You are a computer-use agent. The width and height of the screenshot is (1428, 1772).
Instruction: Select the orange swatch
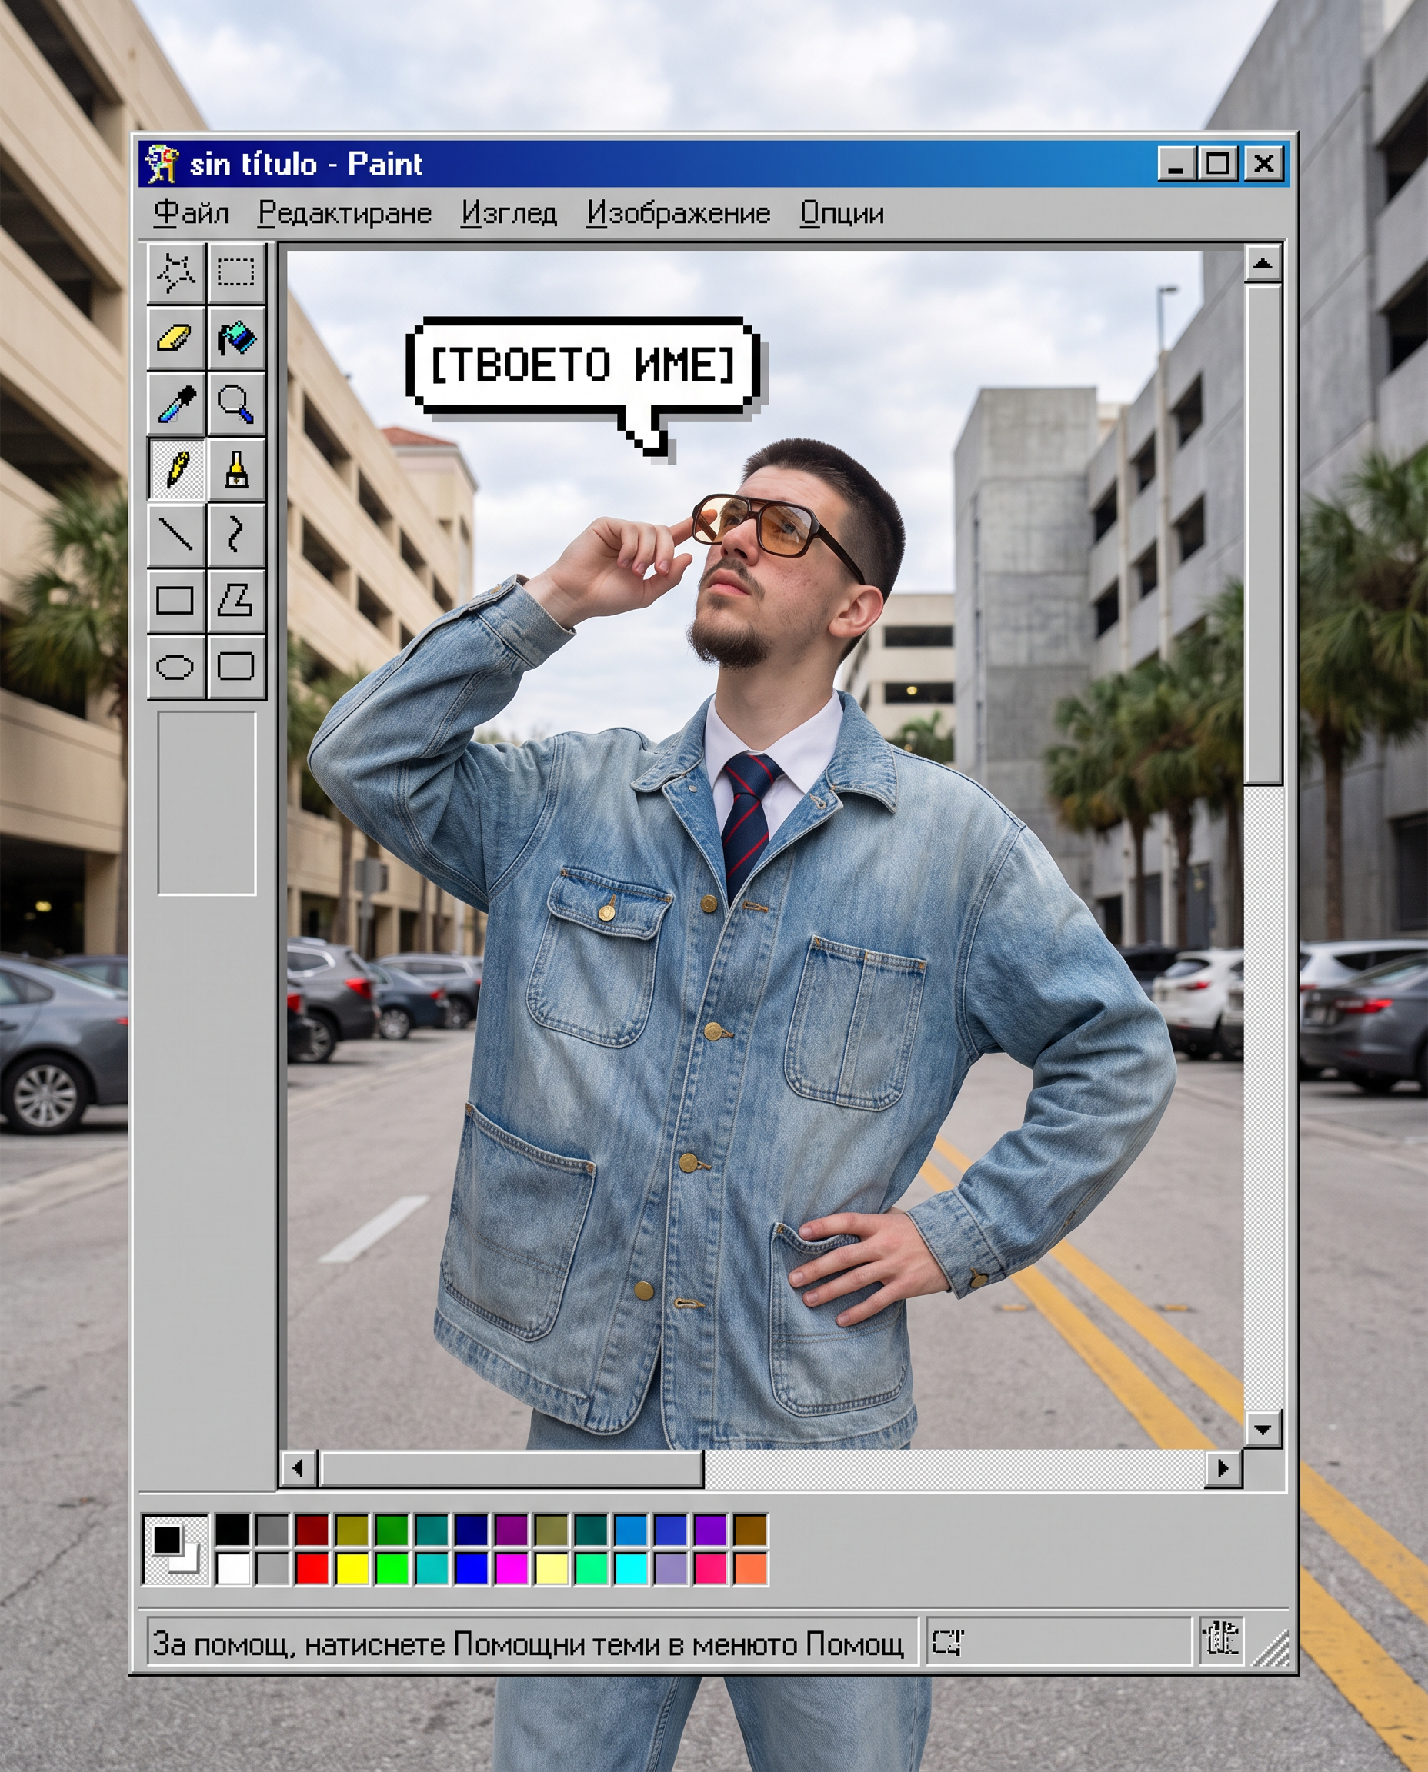(750, 1568)
